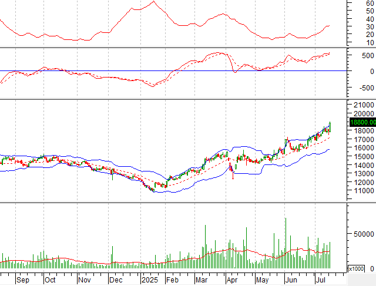The width and height of the screenshot is (376, 286).
Task: Select the 2025 year marker on the time axis
Action: pyautogui.click(x=149, y=281)
